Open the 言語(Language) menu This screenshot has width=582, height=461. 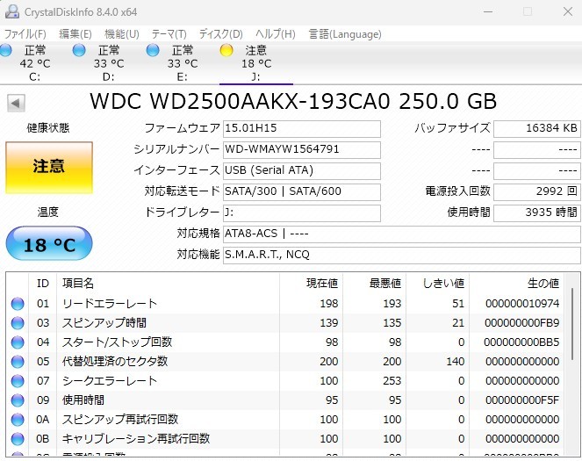click(345, 34)
